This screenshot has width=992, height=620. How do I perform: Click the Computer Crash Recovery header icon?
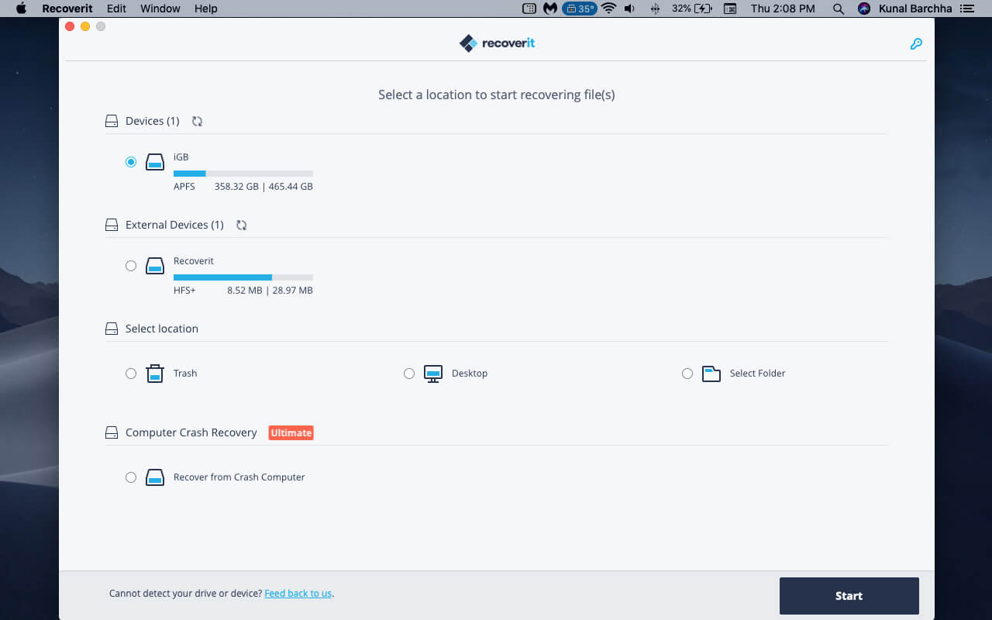click(112, 432)
